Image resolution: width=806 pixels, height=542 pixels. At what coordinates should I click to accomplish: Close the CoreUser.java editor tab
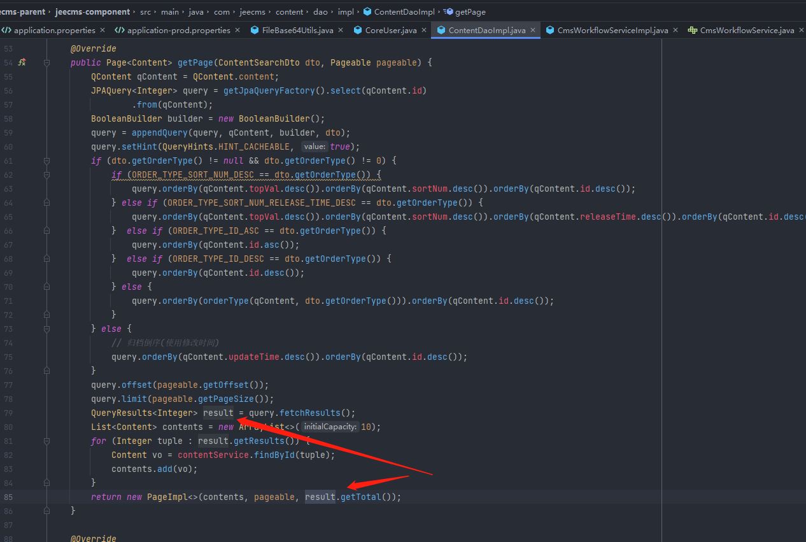424,30
